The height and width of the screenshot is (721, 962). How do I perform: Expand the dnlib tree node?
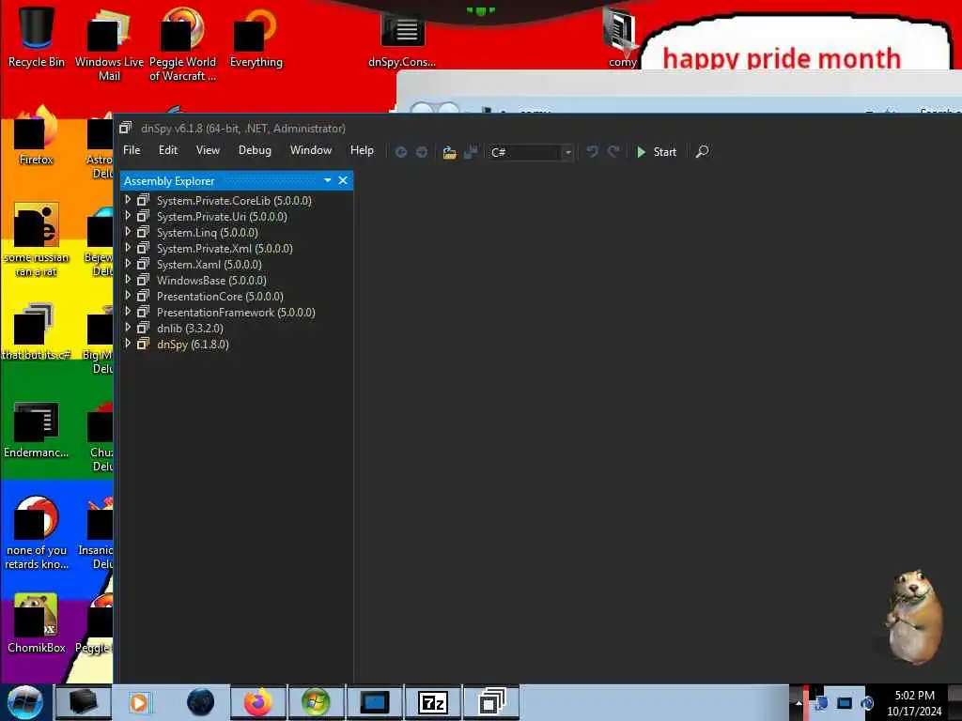pos(128,327)
